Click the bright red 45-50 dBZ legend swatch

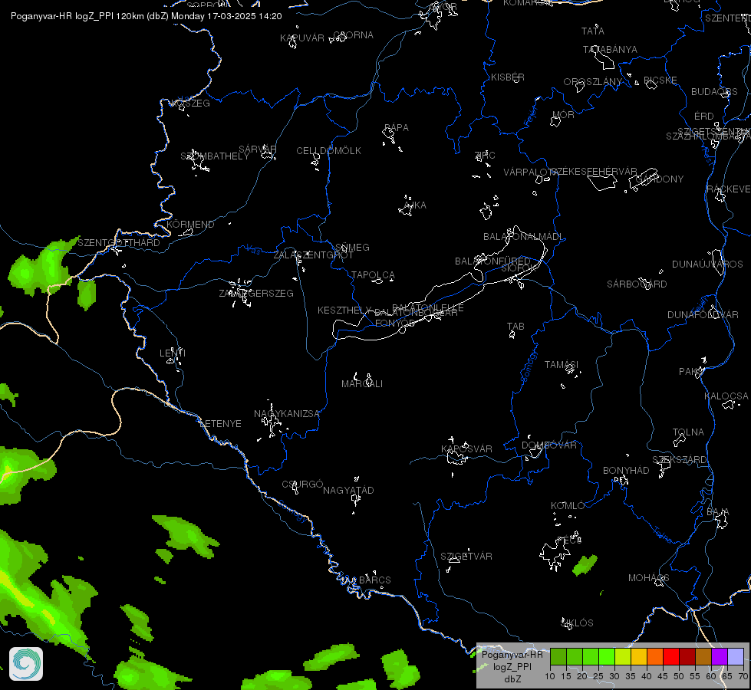click(x=671, y=657)
